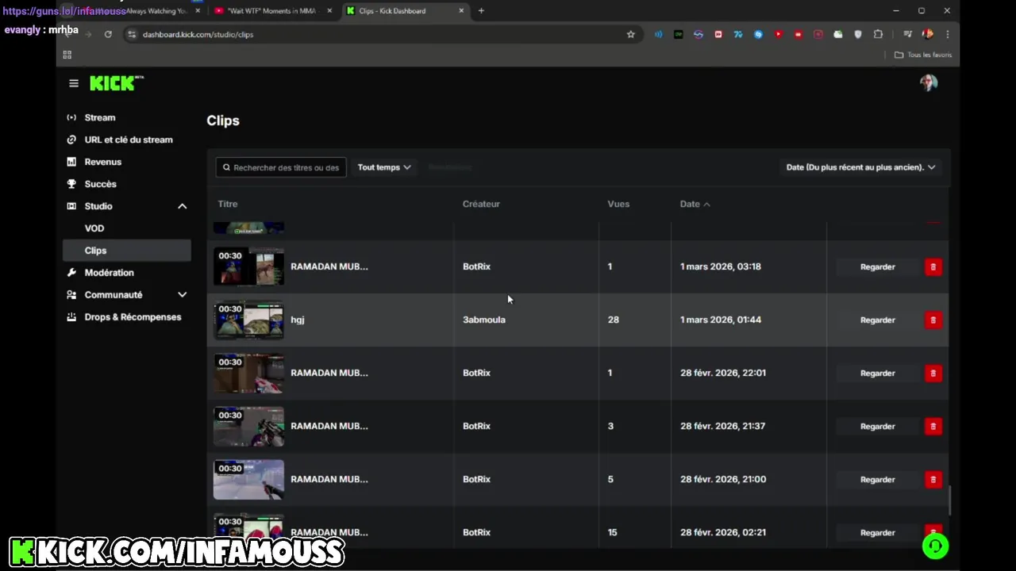The width and height of the screenshot is (1016, 571).
Task: Search clips by title field
Action: pos(281,167)
